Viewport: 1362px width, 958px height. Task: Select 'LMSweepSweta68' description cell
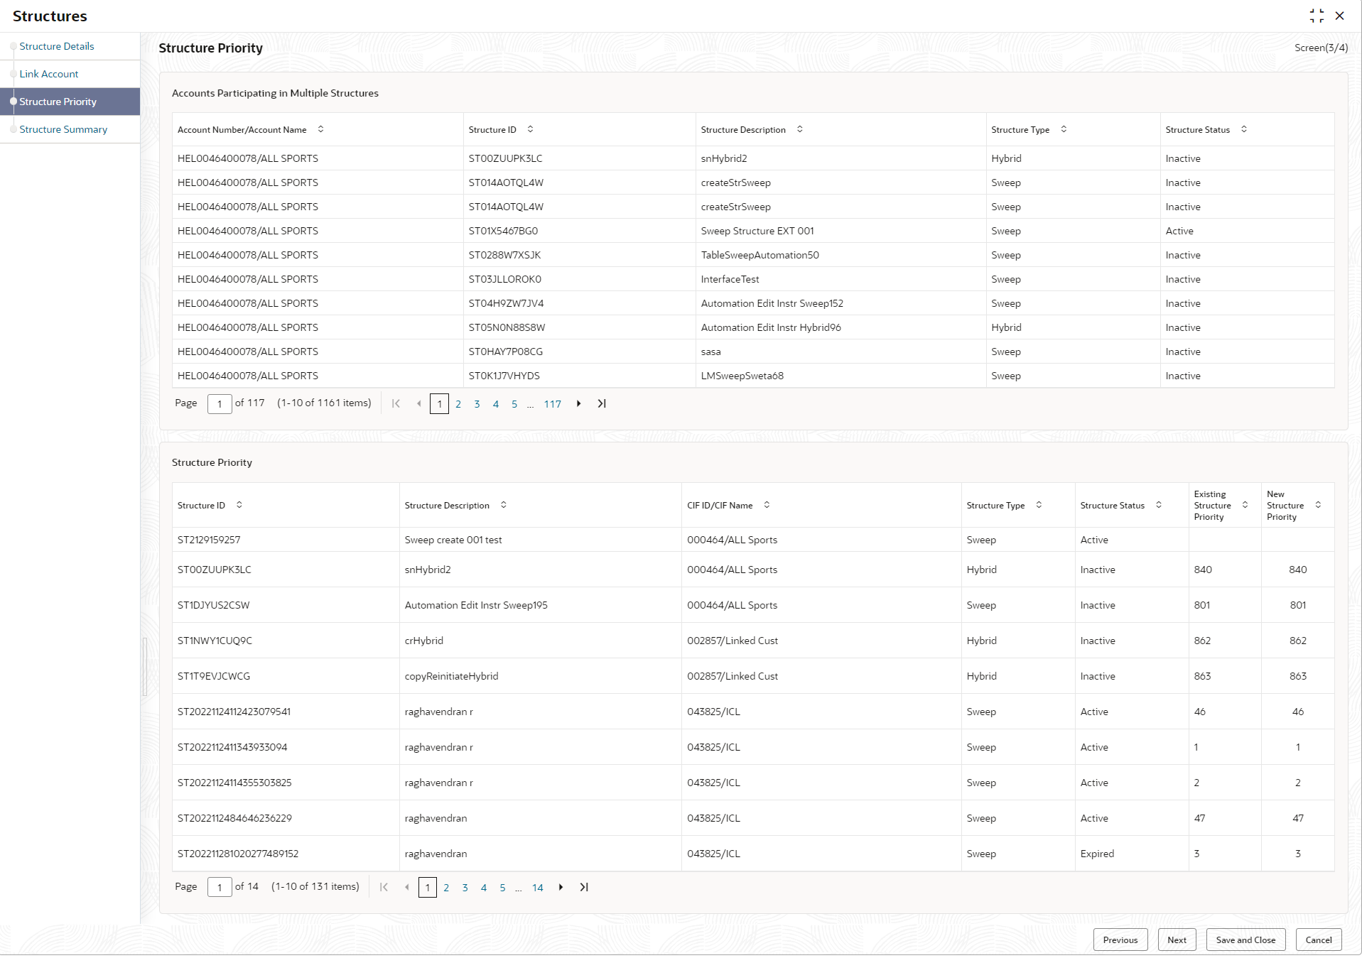841,376
